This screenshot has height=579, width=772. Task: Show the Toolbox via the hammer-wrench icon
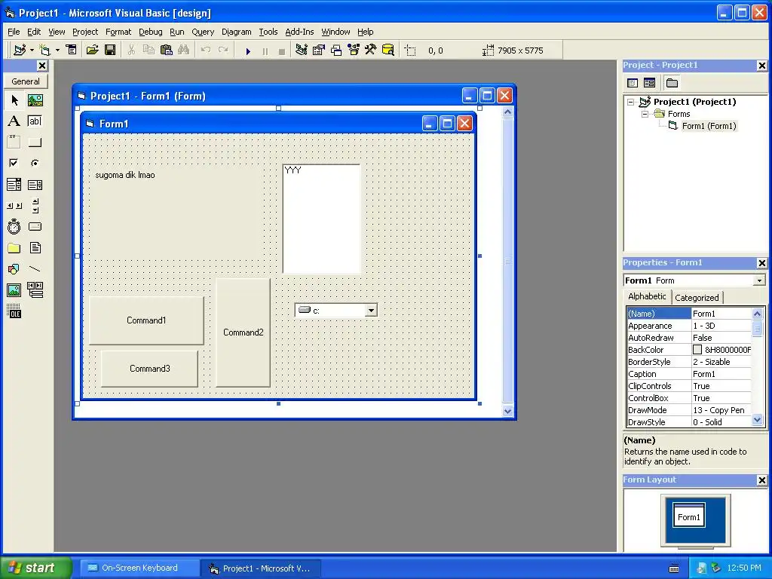click(370, 50)
